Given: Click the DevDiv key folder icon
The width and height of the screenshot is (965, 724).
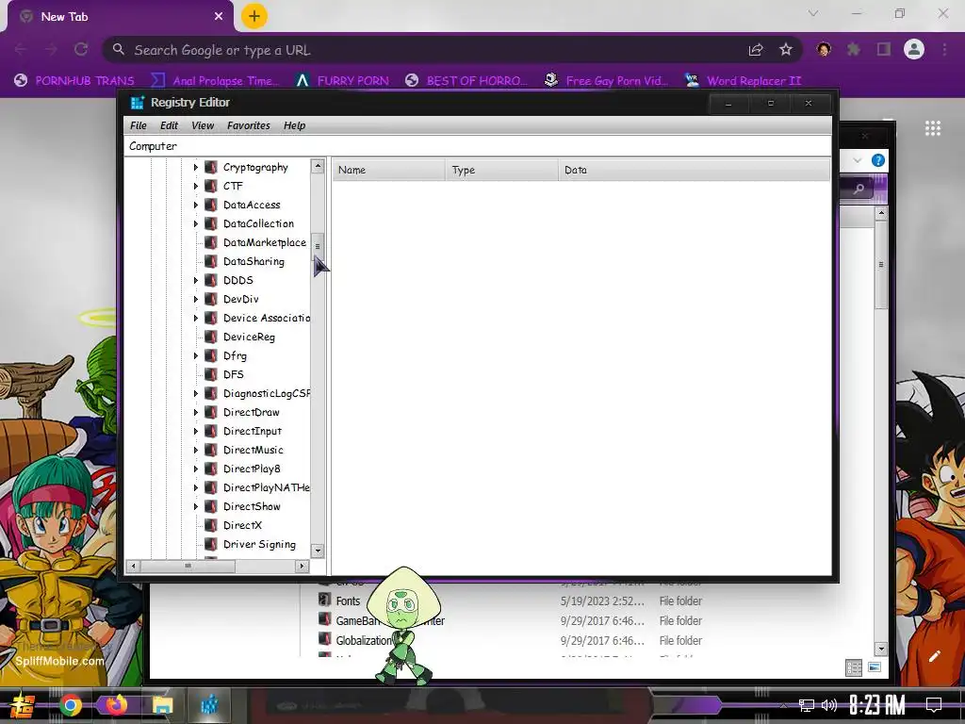Looking at the screenshot, I should pyautogui.click(x=211, y=299).
